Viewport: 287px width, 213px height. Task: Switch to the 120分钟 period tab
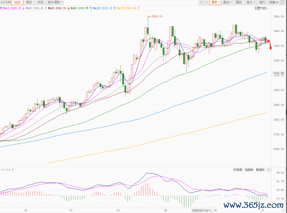6,3
